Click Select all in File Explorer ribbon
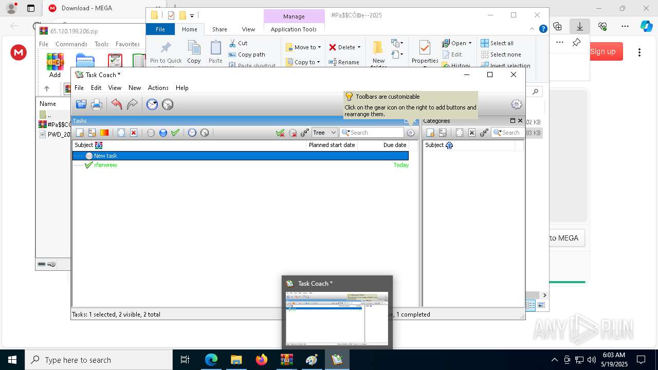The width and height of the screenshot is (658, 370). 497,43
